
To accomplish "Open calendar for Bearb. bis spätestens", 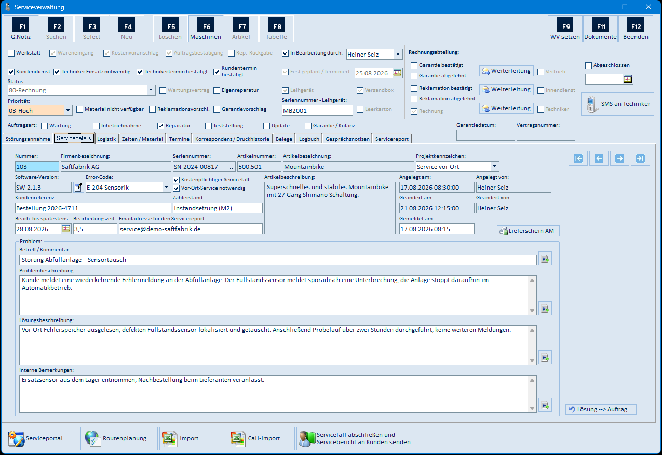I will pyautogui.click(x=66, y=229).
